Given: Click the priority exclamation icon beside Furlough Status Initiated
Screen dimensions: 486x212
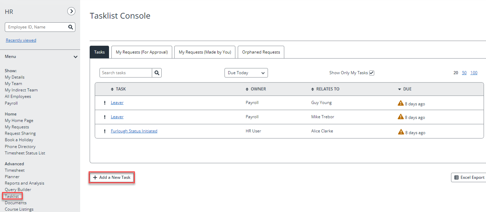Looking at the screenshot, I should point(105,131).
